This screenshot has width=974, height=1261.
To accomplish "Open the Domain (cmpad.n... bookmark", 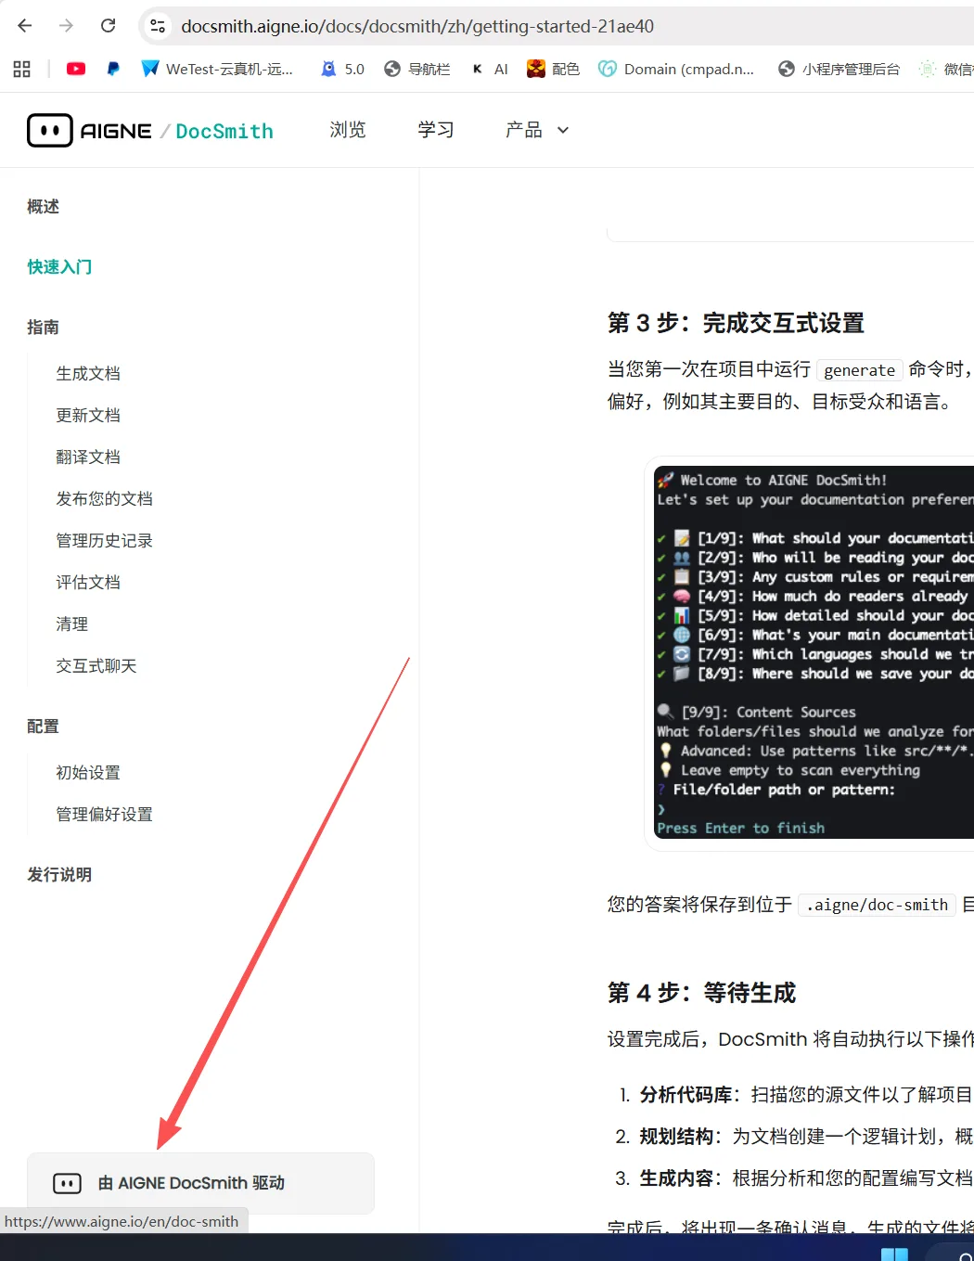I will coord(676,69).
